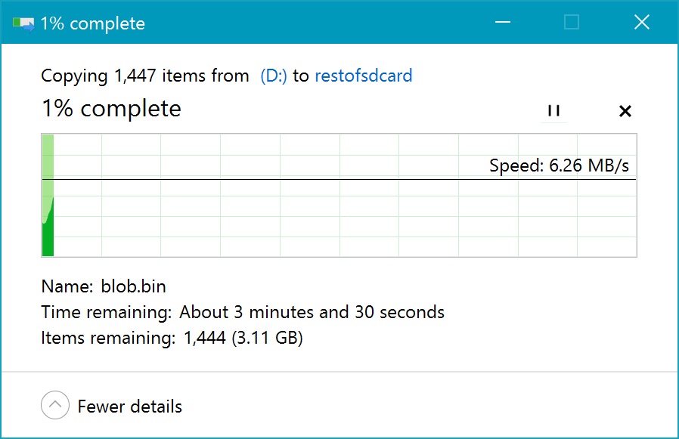Click the Time remaining estimate text

pos(312,312)
